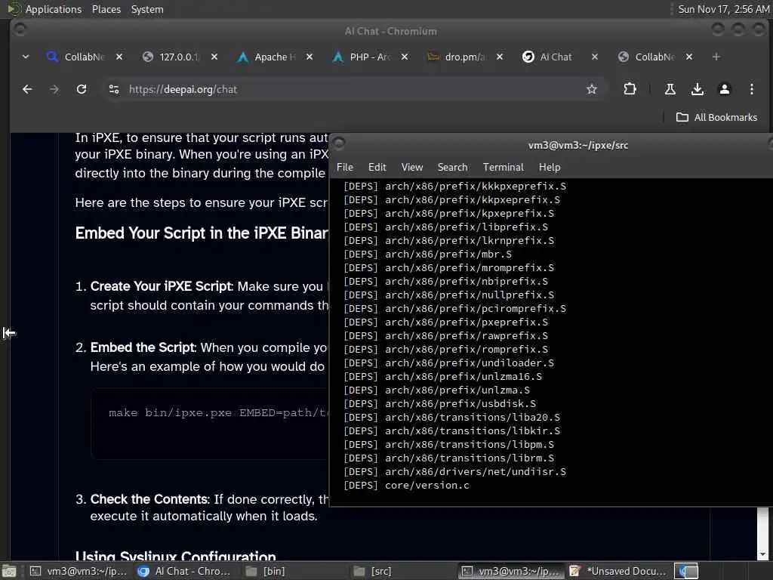This screenshot has width=773, height=580.
Task: Open the Places menu
Action: (106, 9)
